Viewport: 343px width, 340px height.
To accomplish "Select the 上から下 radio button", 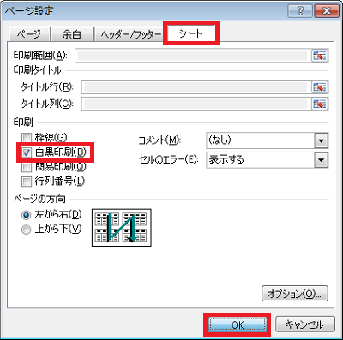I will click(x=26, y=230).
